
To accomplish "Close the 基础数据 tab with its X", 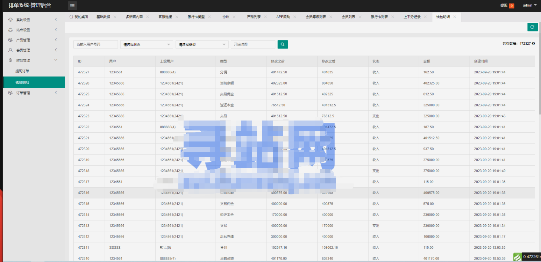I will (115, 17).
